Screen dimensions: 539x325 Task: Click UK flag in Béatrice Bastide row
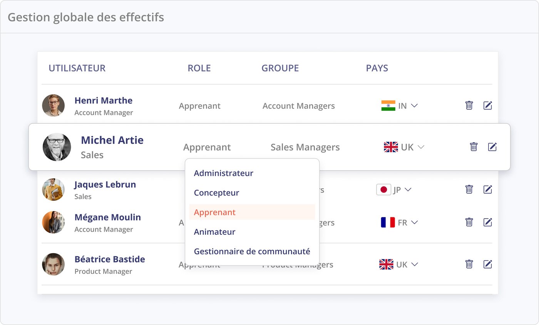(386, 264)
